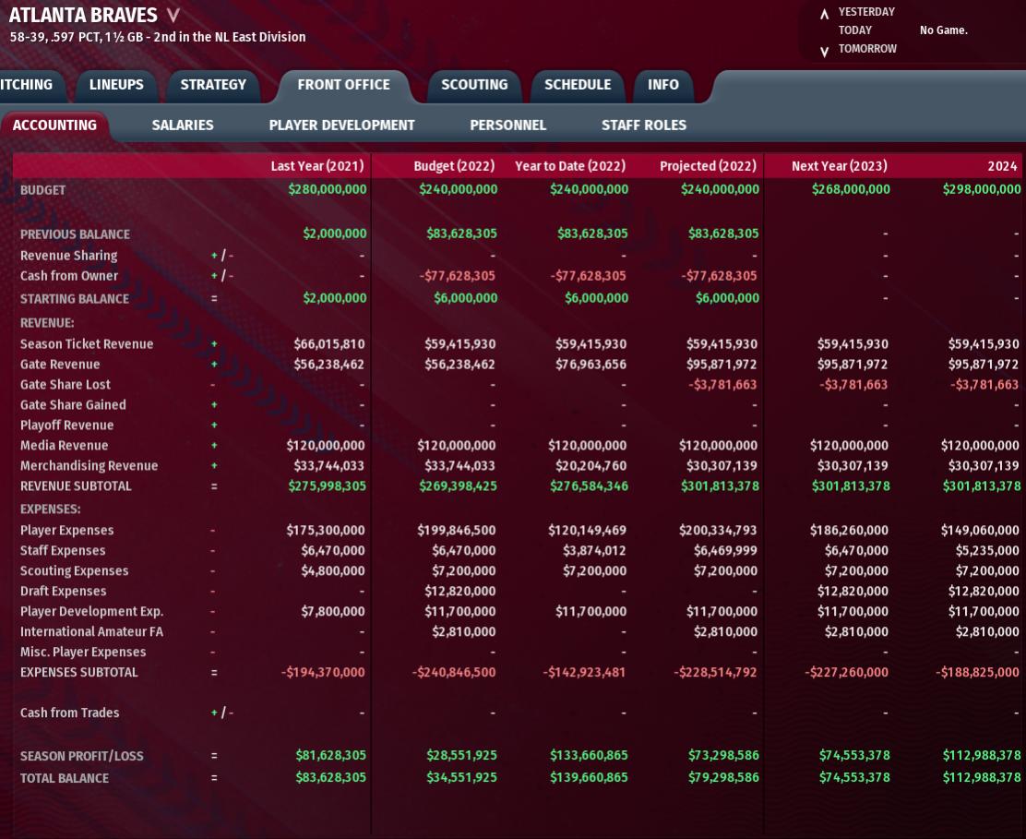The height and width of the screenshot is (839, 1026).
Task: Switch to the Staff Roles sub-tab
Action: click(644, 125)
